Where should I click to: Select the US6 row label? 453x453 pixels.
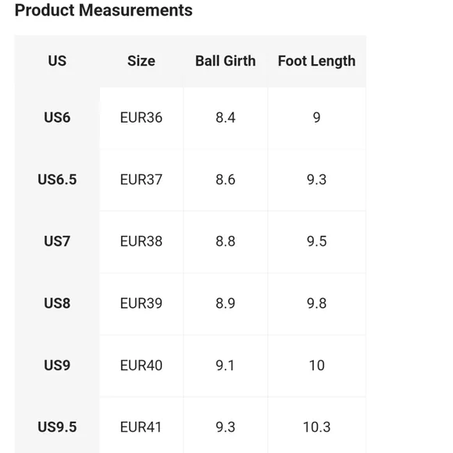pos(57,118)
